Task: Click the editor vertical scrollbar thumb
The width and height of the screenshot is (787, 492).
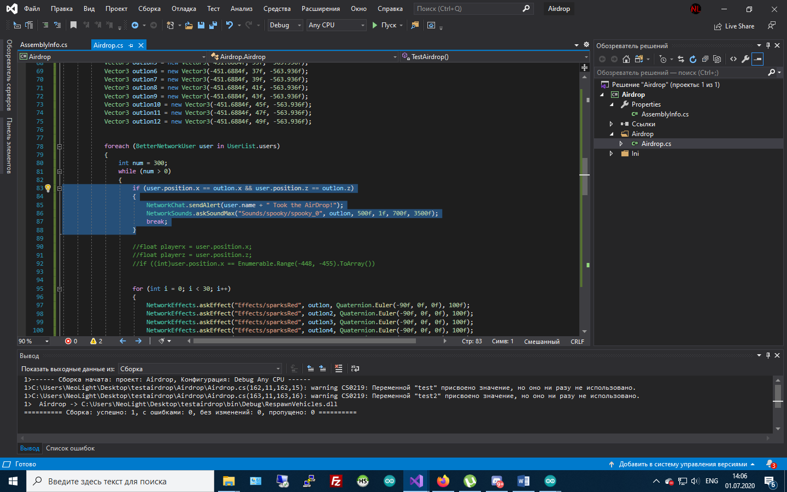Action: 585,176
